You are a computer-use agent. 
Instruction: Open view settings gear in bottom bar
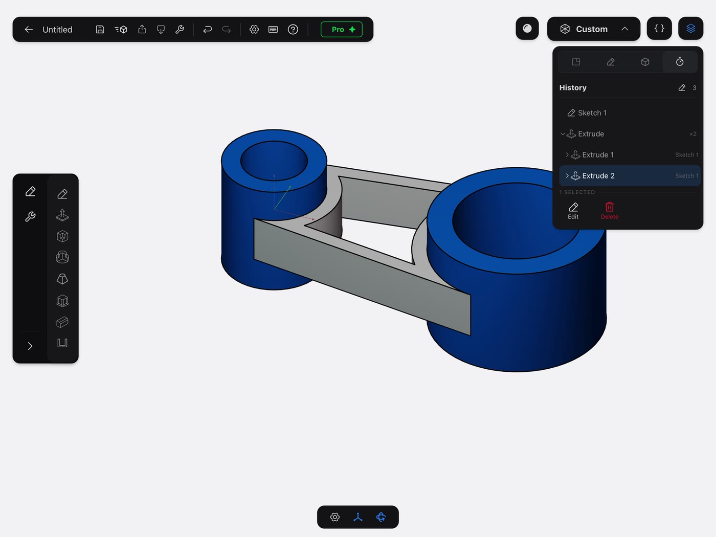[335, 517]
